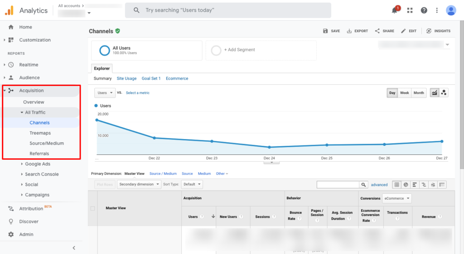Screen dimensions: 464x254
Task: Click the SAVE button
Action: [331, 31]
